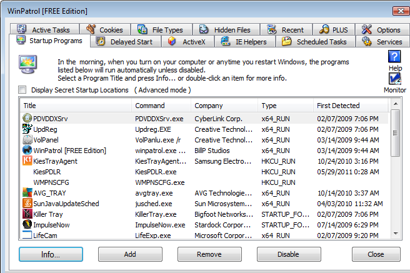Click the Disable button
This screenshot has height=273, width=410.
pos(288,254)
